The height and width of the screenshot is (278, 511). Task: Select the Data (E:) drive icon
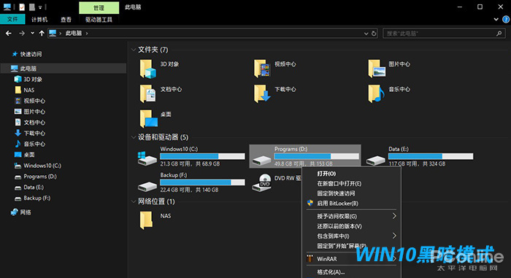(376, 160)
